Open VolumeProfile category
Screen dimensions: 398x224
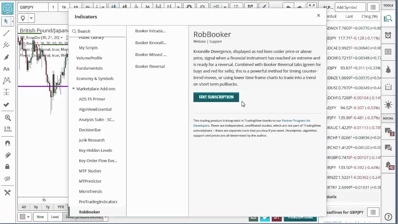[x=89, y=58]
